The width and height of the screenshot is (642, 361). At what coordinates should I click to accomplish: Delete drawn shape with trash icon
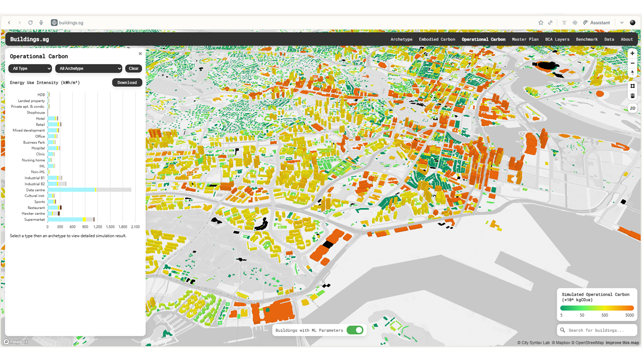coord(632,95)
